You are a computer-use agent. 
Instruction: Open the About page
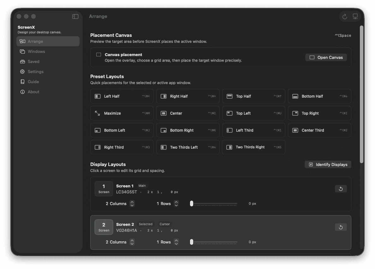pyautogui.click(x=48, y=92)
